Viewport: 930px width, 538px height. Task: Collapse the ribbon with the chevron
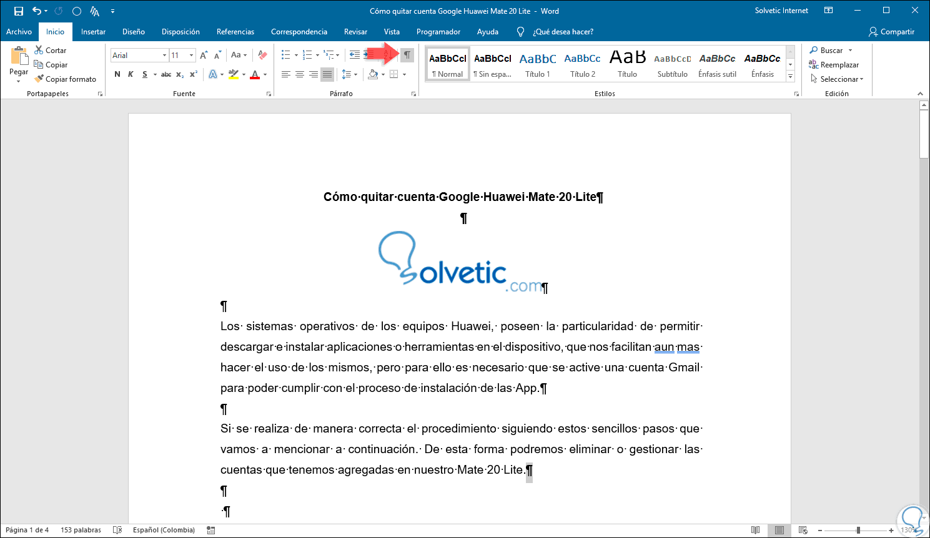pyautogui.click(x=920, y=94)
